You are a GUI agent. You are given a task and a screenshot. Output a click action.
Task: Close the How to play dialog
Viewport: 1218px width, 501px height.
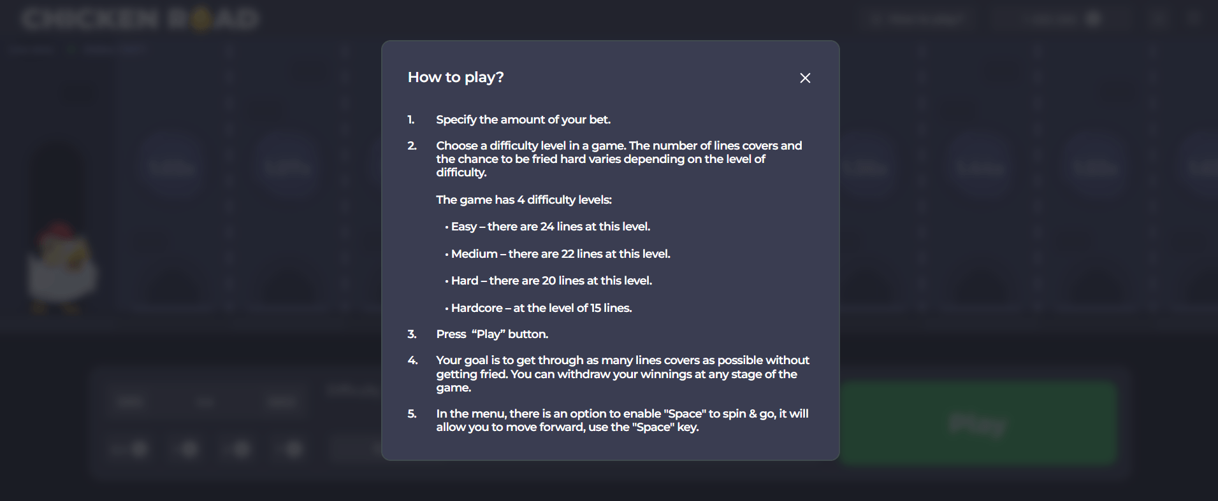click(805, 78)
